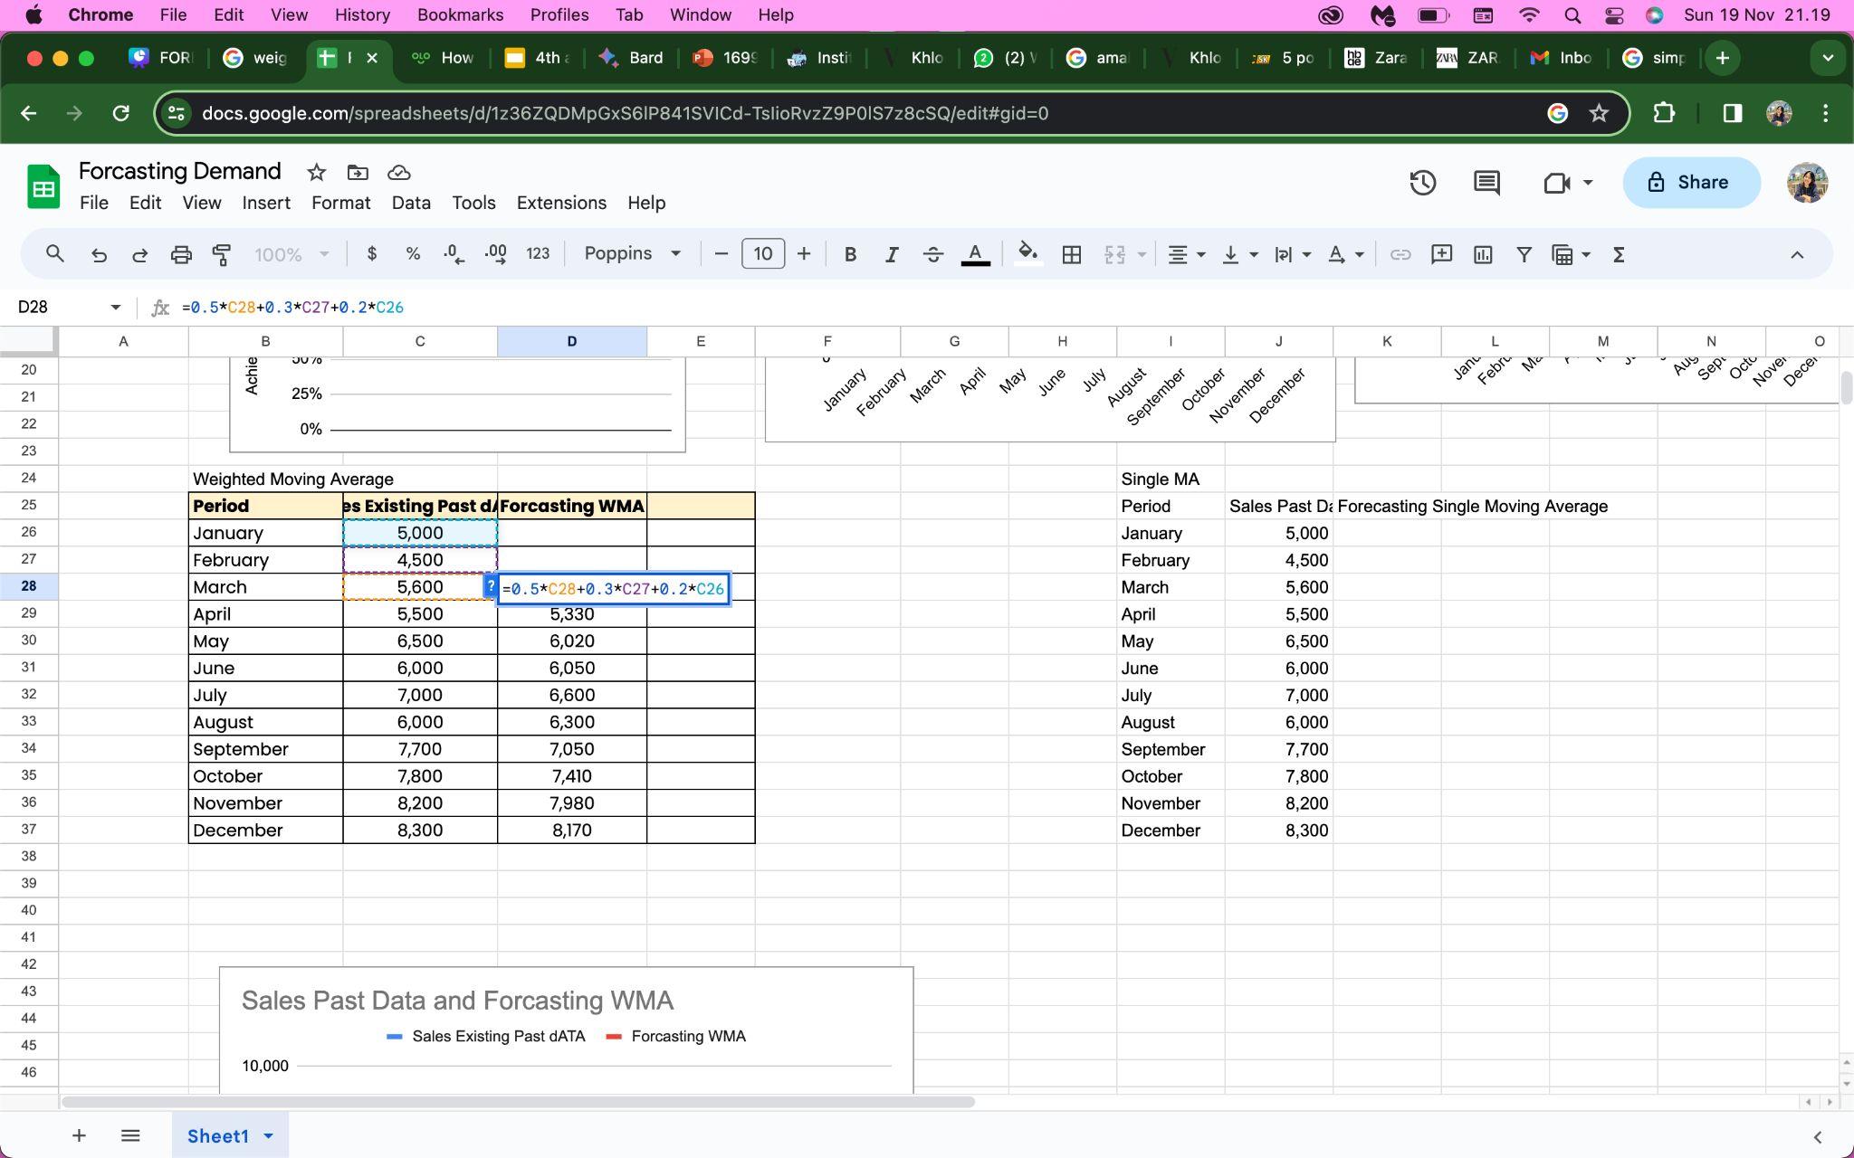This screenshot has height=1158, width=1854.
Task: Click the print icon
Action: [181, 254]
